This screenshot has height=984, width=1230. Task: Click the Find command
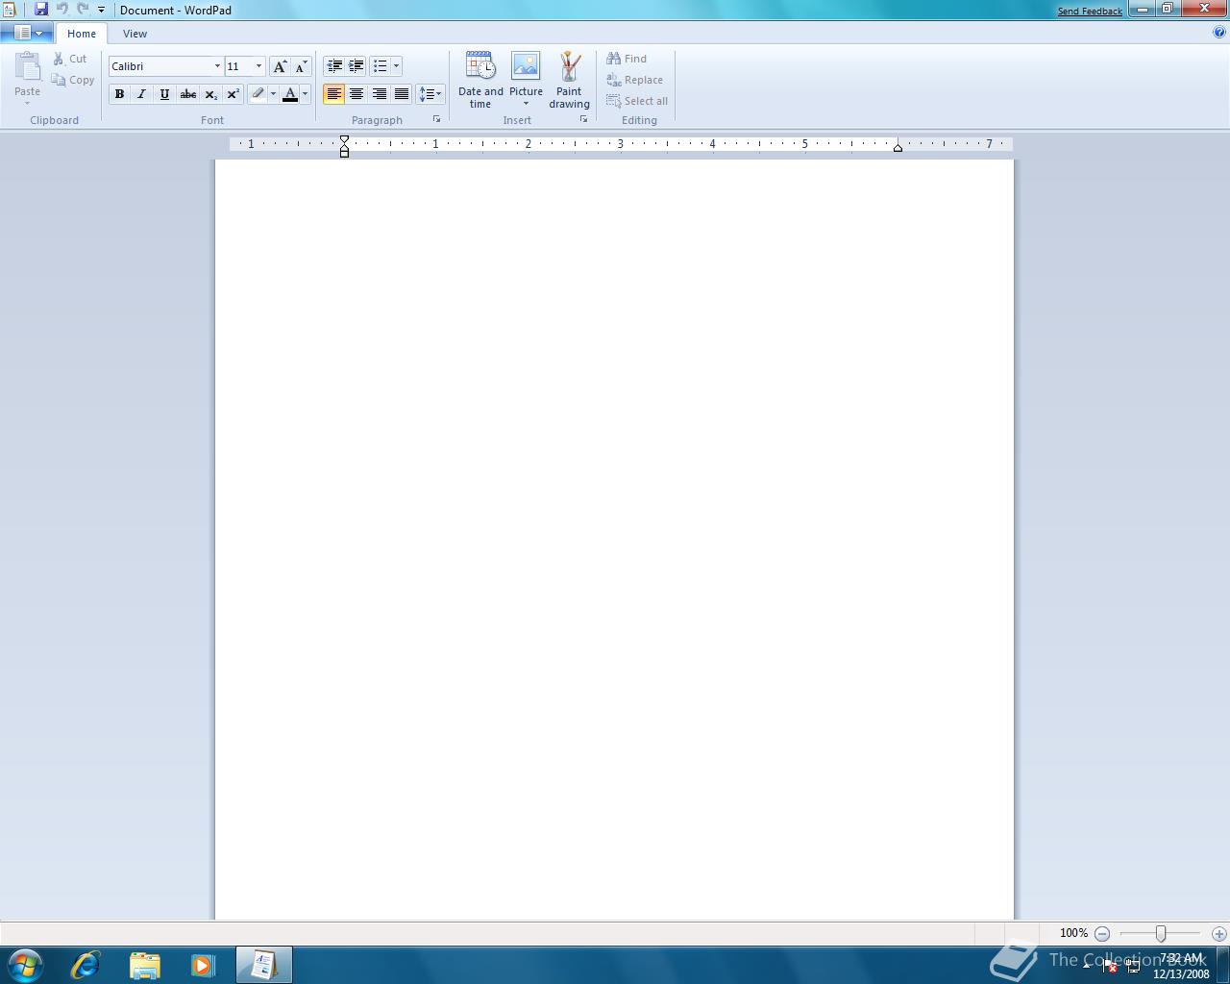coord(627,59)
